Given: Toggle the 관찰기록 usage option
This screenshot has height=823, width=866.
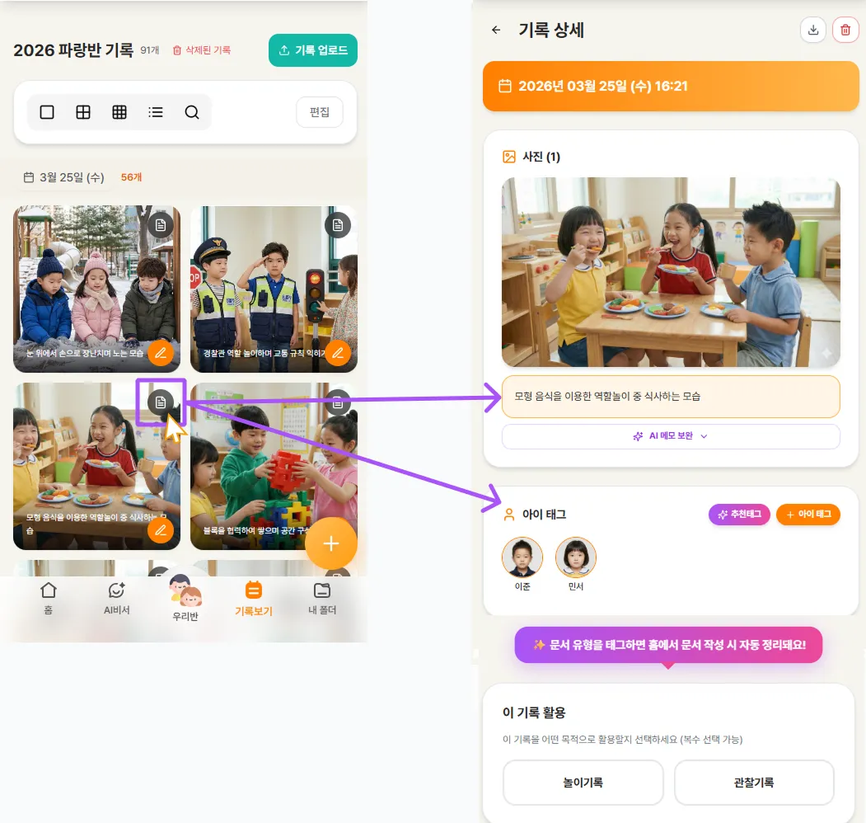Looking at the screenshot, I should [754, 783].
